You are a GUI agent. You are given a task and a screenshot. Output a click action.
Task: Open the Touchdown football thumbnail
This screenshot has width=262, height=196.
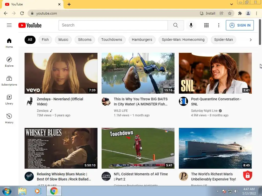[x=138, y=148]
